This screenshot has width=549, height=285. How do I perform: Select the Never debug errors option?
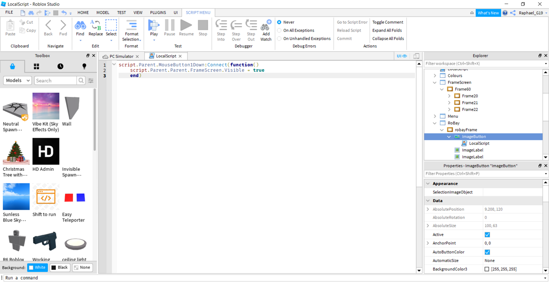tap(279, 22)
